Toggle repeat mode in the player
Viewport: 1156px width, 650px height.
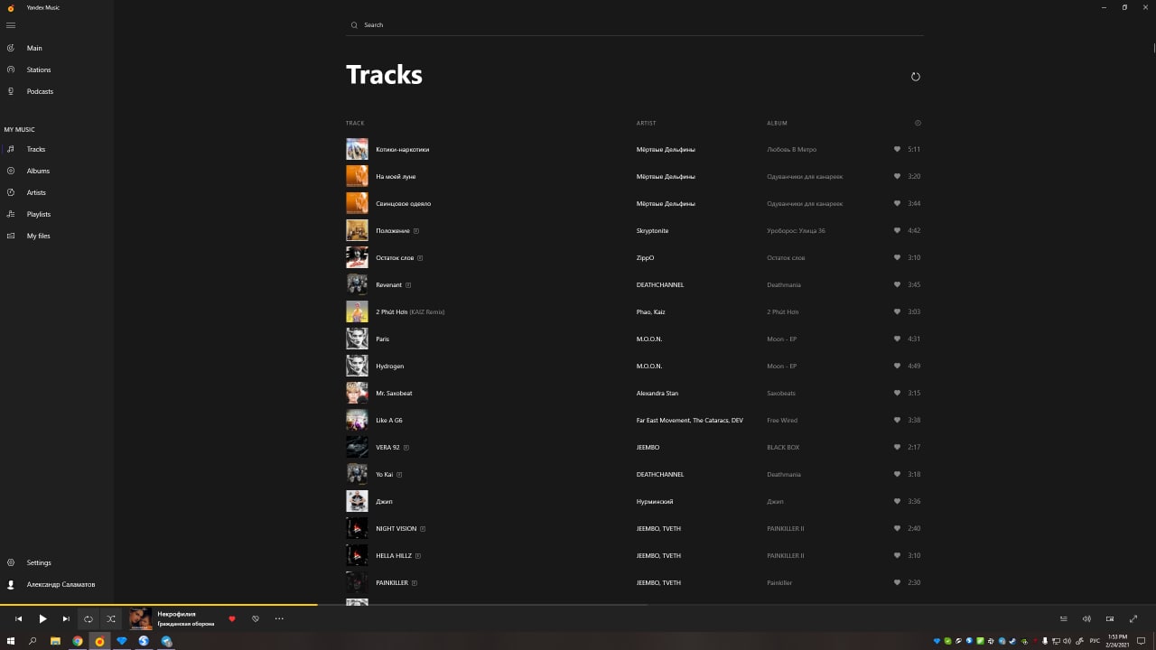(89, 618)
